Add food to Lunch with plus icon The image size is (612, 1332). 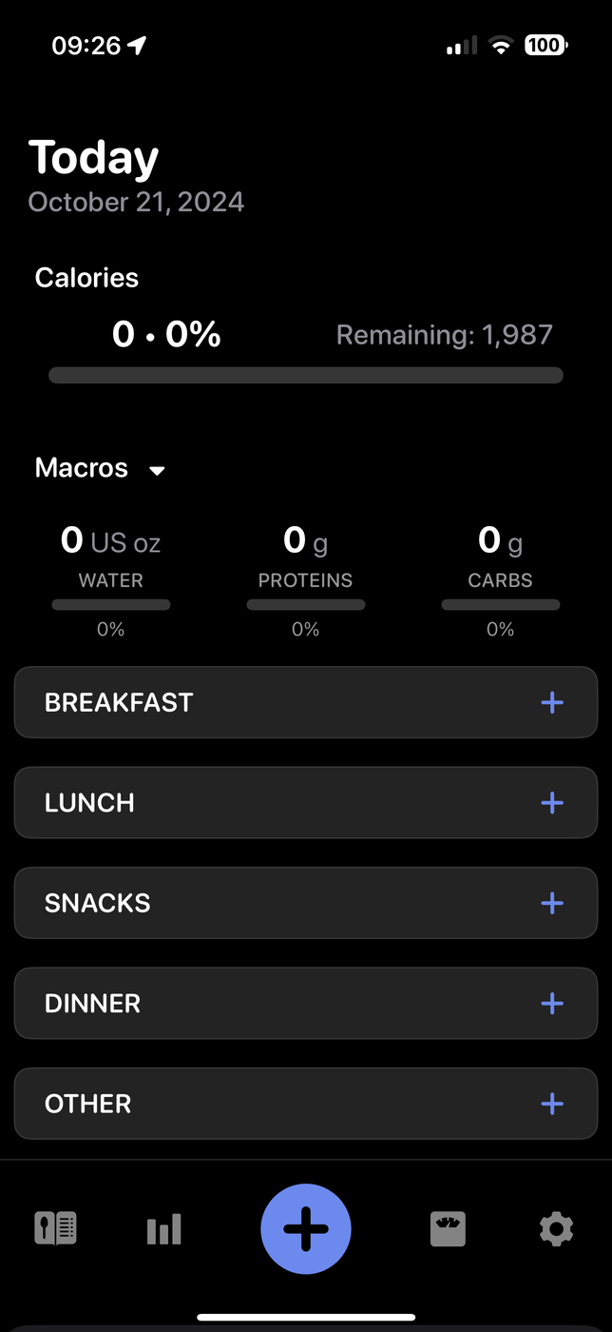coord(552,803)
